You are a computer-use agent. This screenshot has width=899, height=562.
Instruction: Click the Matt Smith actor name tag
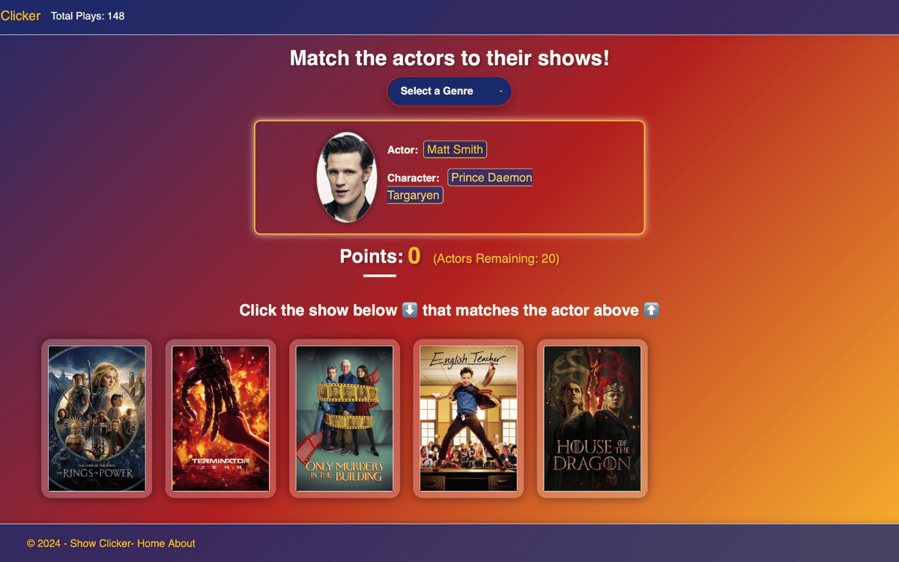455,149
